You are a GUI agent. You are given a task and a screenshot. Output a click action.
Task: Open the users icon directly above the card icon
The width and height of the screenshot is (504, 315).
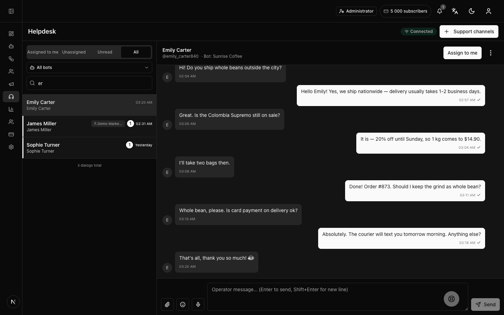(x=11, y=122)
